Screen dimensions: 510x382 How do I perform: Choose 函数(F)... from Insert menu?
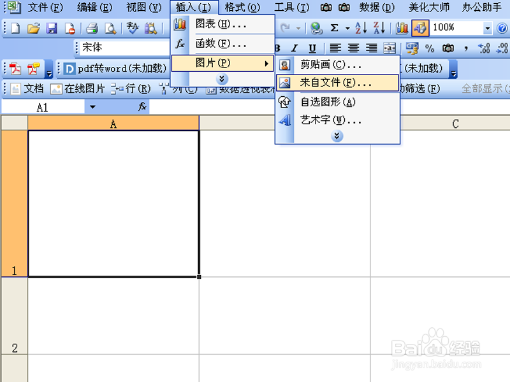[x=222, y=43]
